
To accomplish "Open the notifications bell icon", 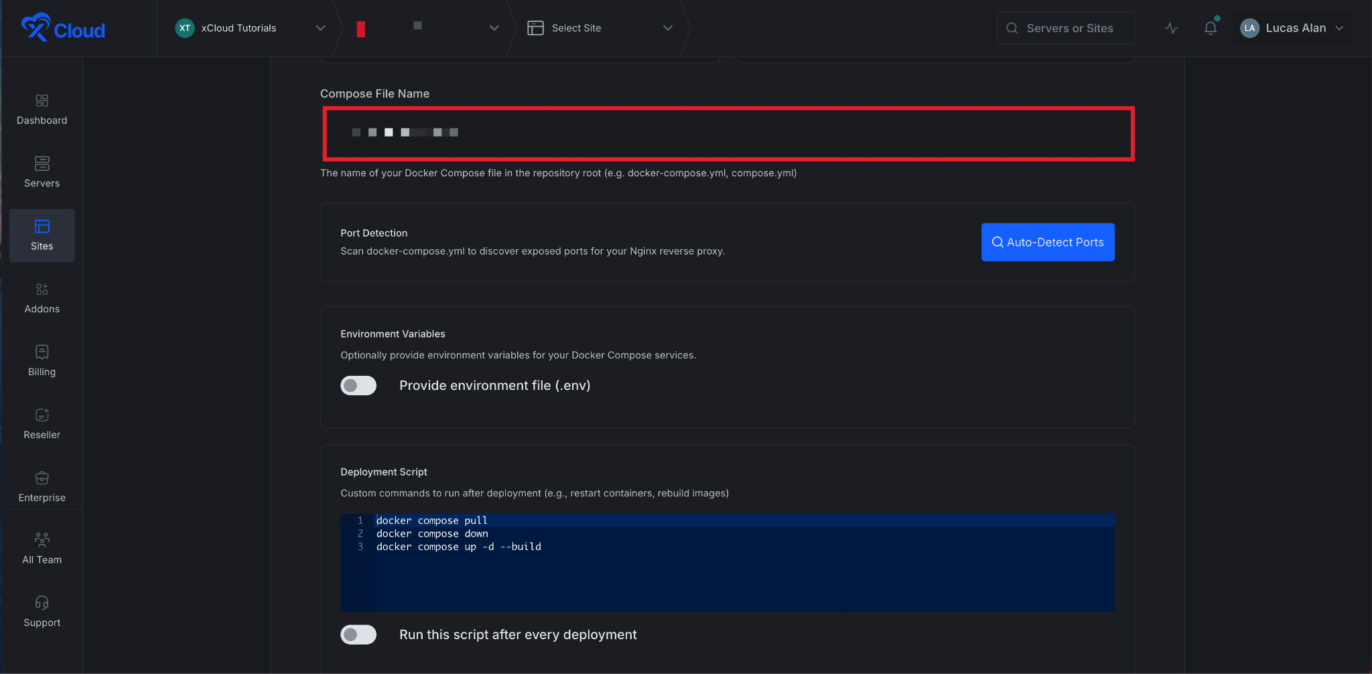I will [1210, 27].
